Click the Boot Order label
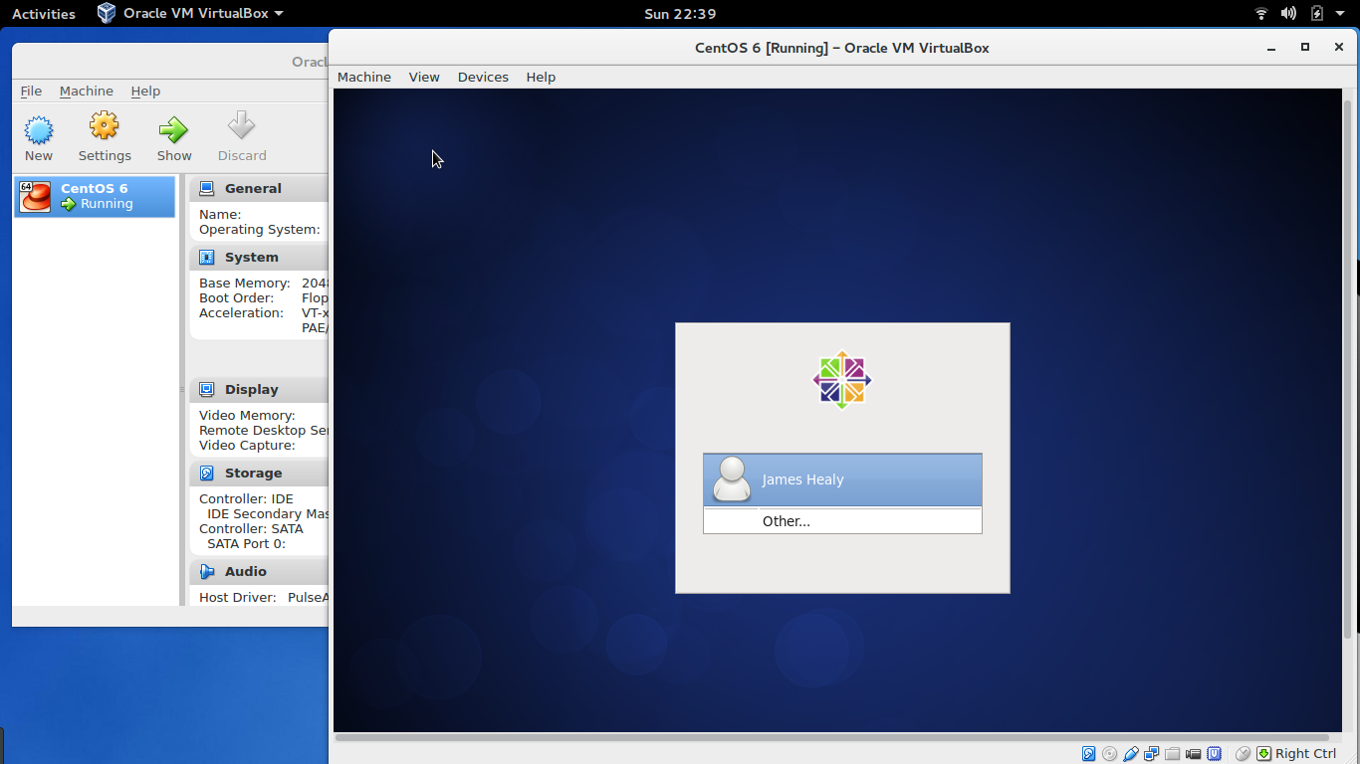Image resolution: width=1360 pixels, height=764 pixels. [236, 297]
